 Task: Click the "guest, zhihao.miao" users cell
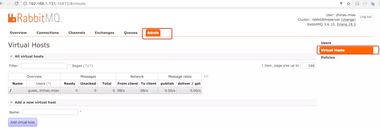(x=44, y=91)
